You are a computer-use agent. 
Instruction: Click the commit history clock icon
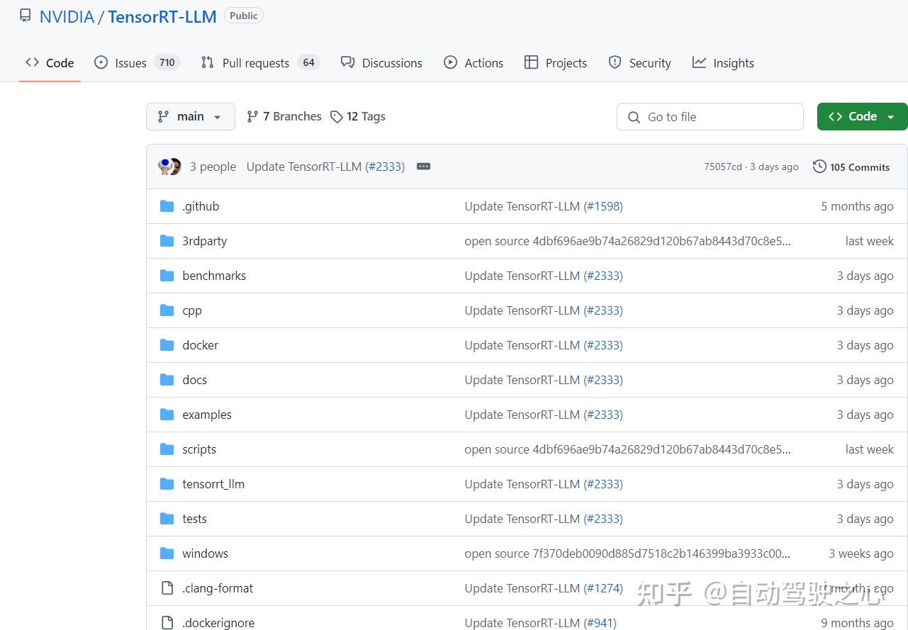click(819, 167)
